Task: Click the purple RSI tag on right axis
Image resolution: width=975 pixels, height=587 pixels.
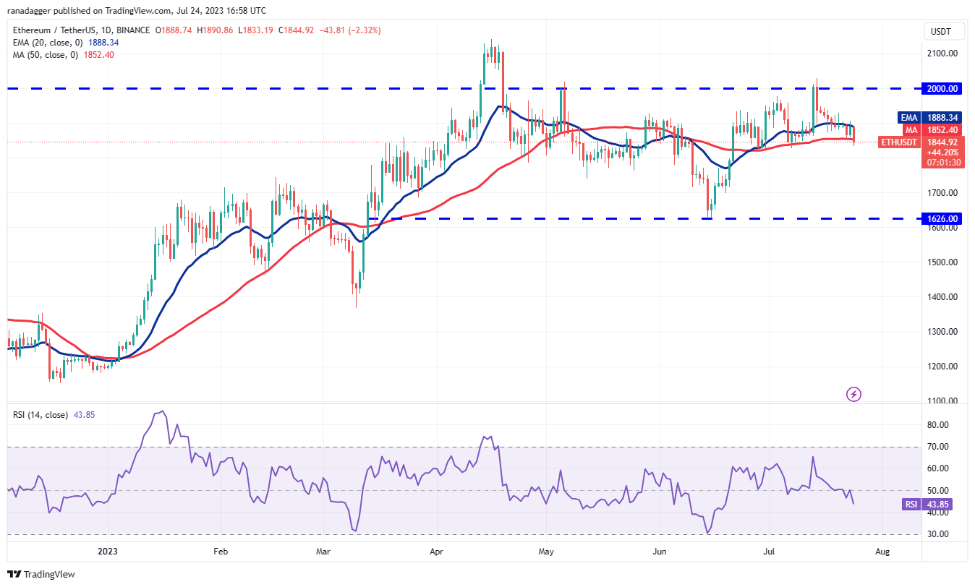Action: click(911, 505)
